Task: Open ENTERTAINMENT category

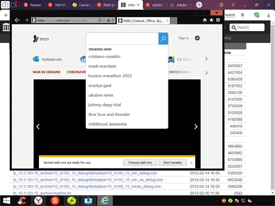Action: pos(180,72)
